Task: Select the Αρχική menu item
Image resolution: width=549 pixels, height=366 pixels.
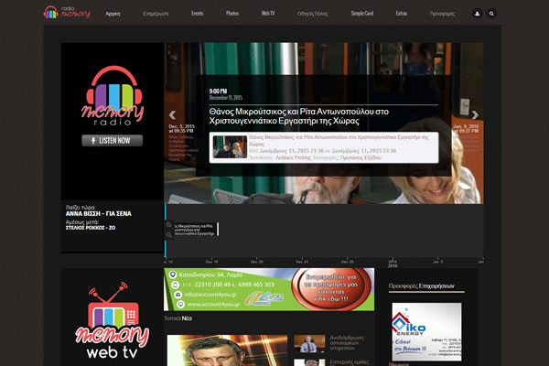Action: [x=113, y=14]
